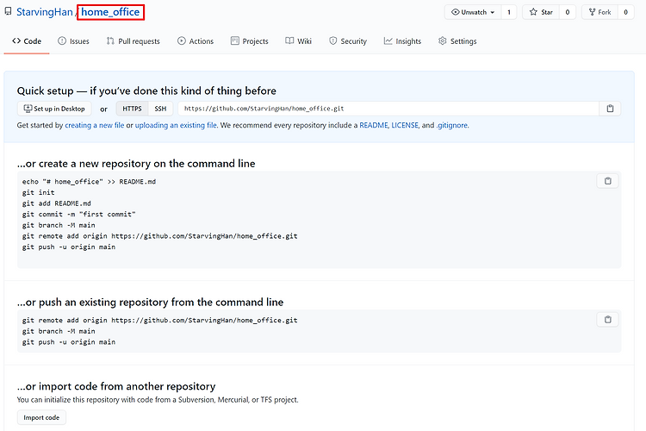Image resolution: width=646 pixels, height=431 pixels.
Task: Click Set up in Desktop button
Action: (x=54, y=109)
